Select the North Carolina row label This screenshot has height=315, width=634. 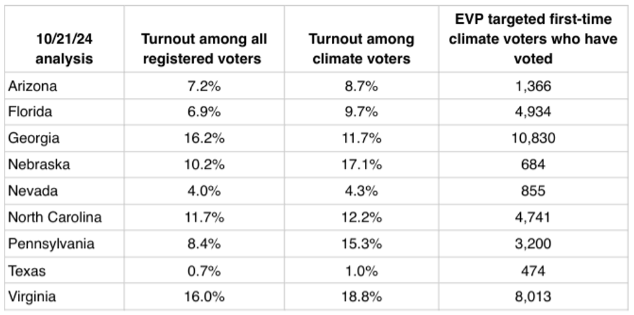[55, 218]
